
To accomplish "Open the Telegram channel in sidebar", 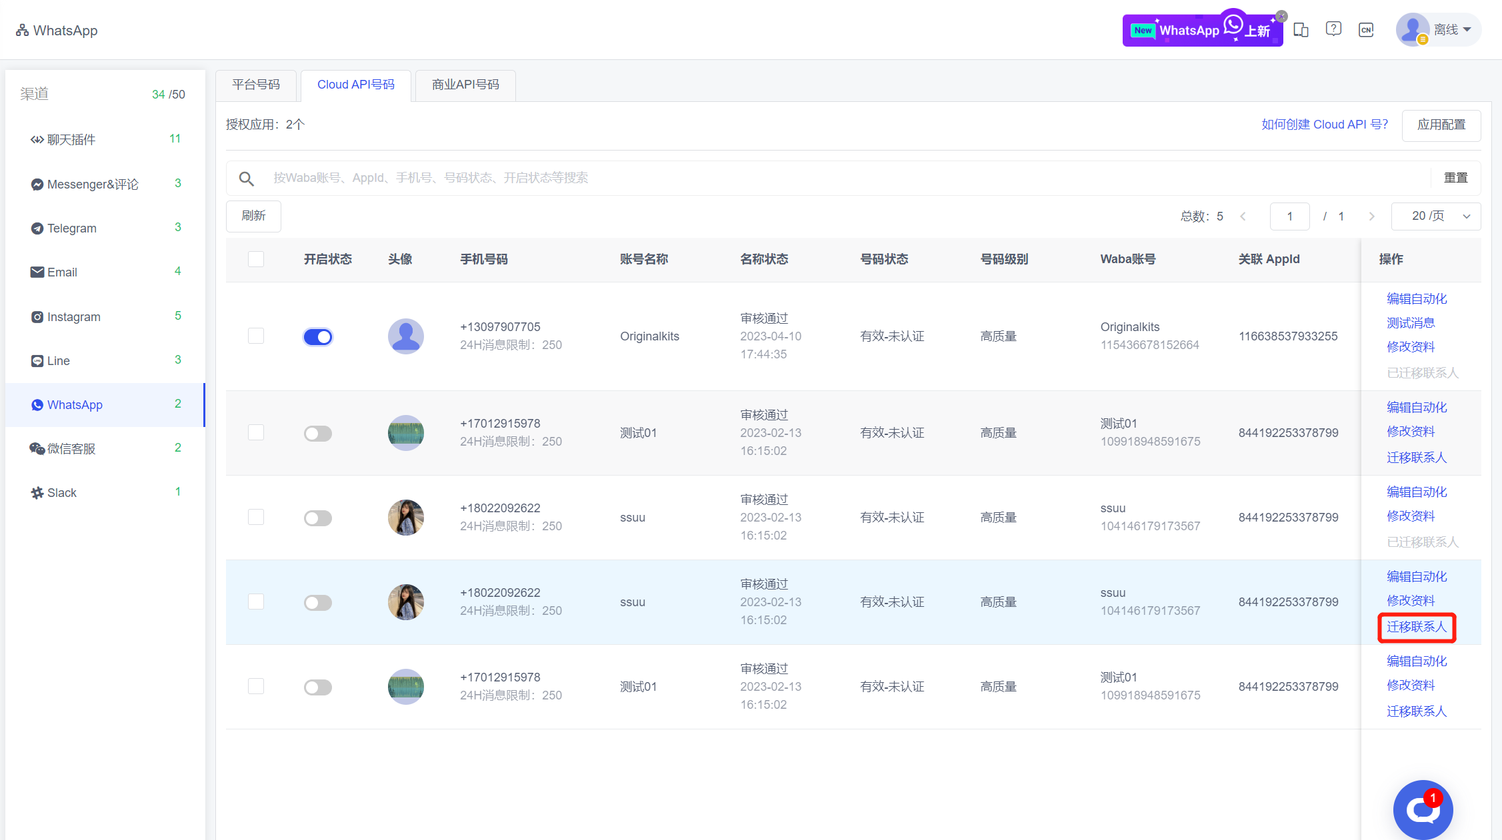I will [x=72, y=228].
